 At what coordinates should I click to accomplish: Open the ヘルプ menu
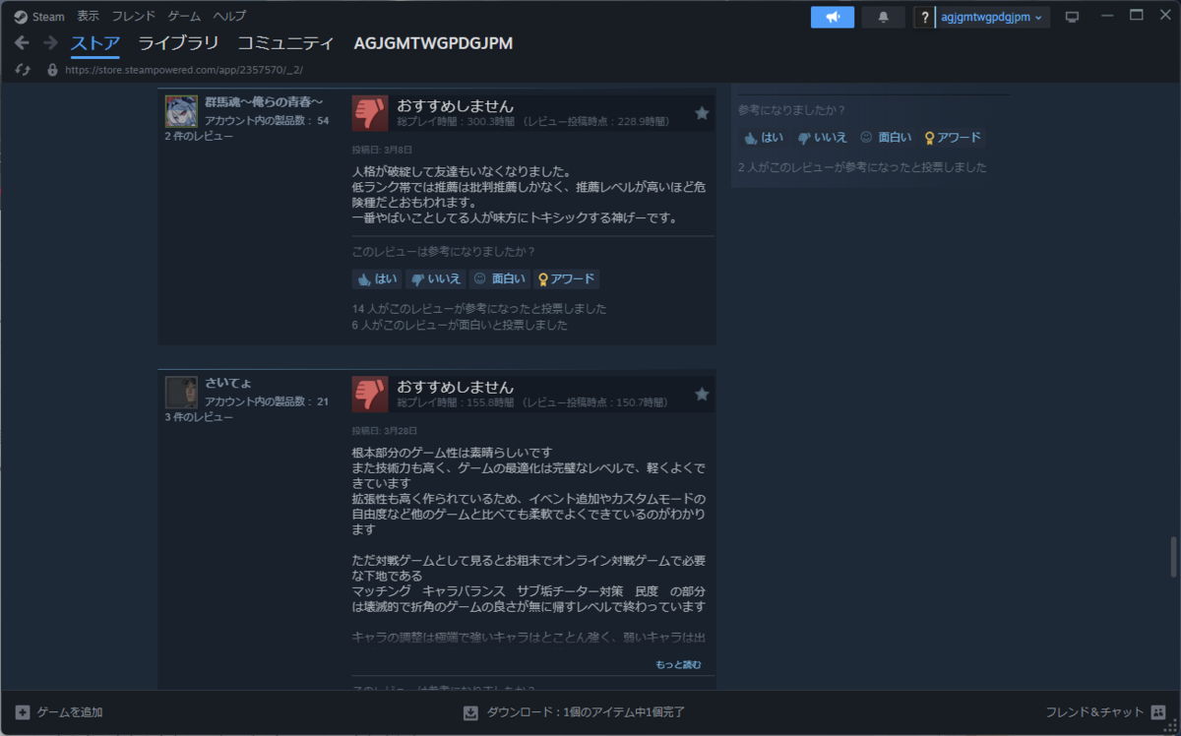[229, 17]
